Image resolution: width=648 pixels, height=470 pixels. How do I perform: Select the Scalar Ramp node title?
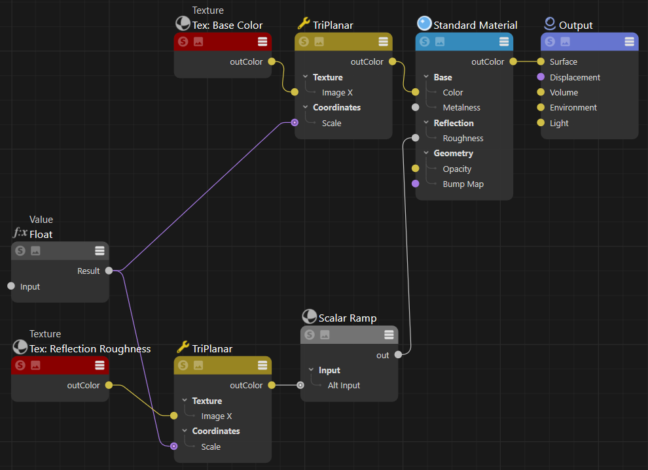347,318
